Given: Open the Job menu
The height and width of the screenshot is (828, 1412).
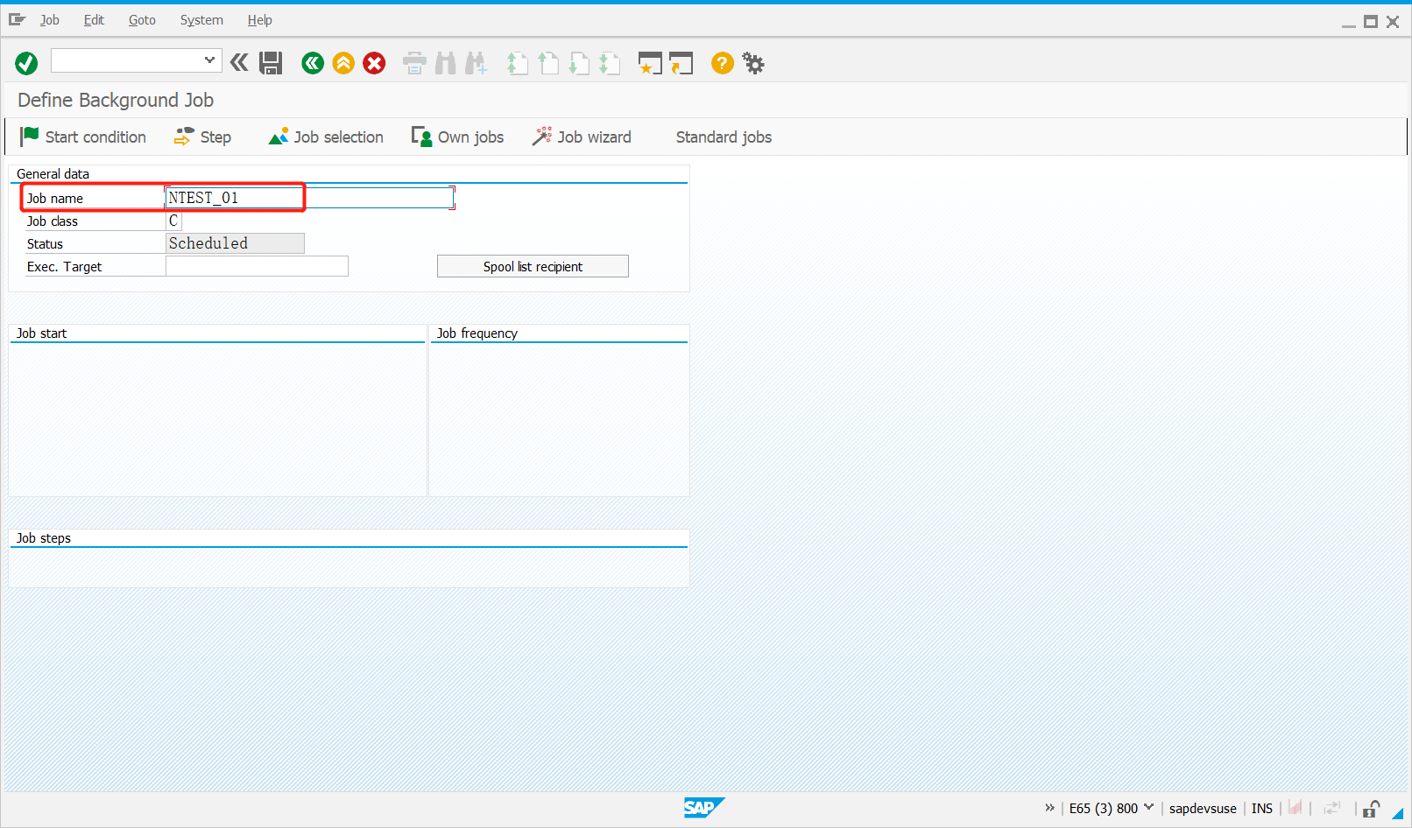Looking at the screenshot, I should tap(49, 19).
